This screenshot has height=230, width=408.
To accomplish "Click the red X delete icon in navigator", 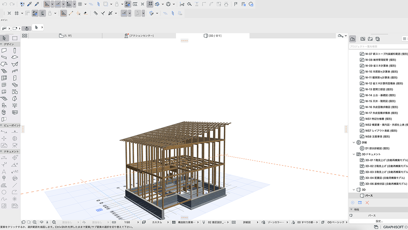I will (x=367, y=203).
